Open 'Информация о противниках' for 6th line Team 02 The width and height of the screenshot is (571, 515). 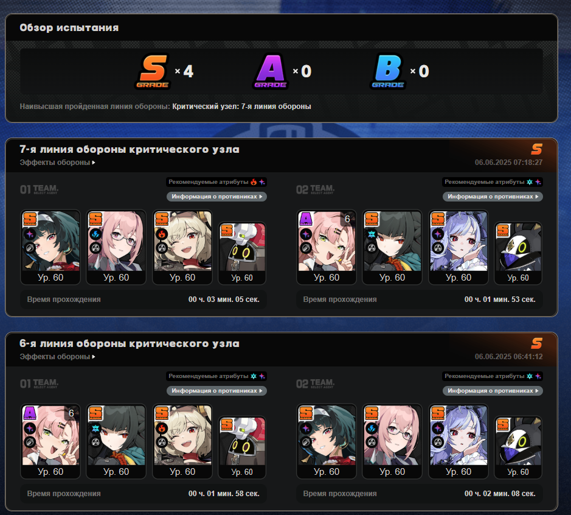493,391
